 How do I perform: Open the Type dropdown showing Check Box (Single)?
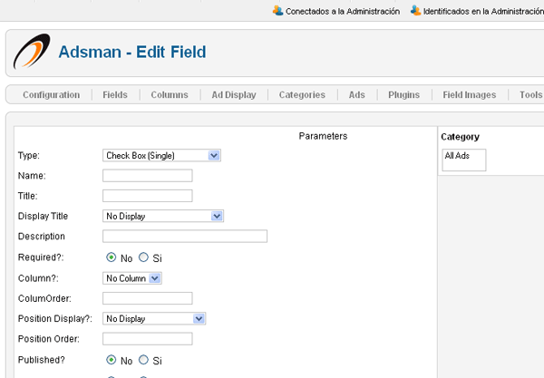pos(161,155)
